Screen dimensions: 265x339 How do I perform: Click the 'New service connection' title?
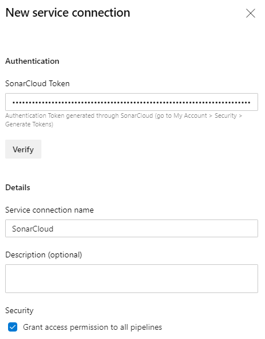click(68, 13)
